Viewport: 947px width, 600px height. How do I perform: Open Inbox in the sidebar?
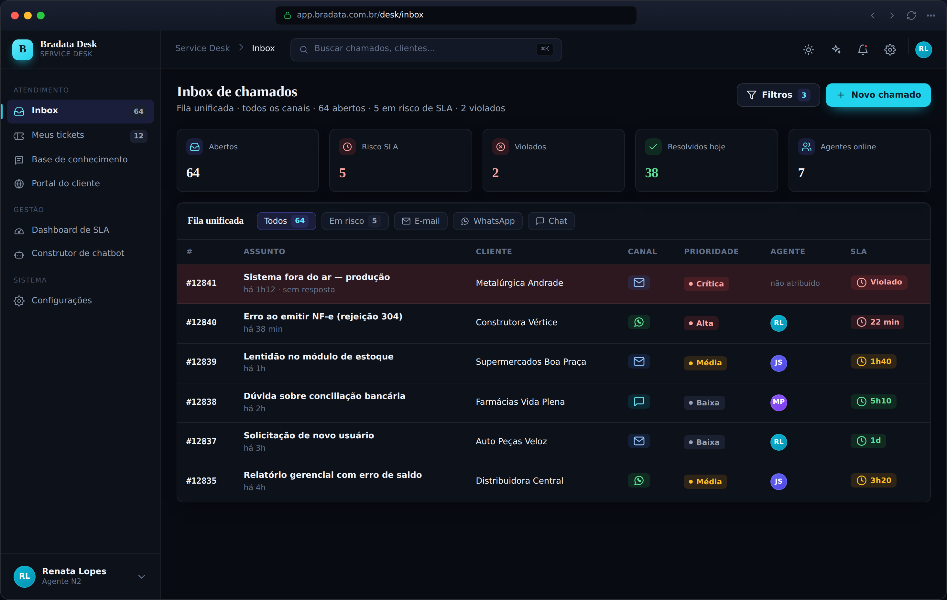coord(80,111)
